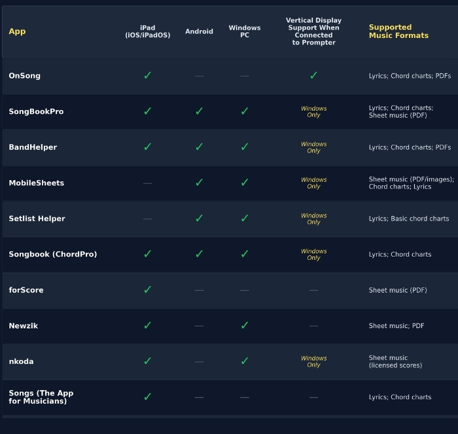Image resolution: width=458 pixels, height=434 pixels.
Task: Click OnSong's Vertical Display Support checkmark
Action: (313, 76)
